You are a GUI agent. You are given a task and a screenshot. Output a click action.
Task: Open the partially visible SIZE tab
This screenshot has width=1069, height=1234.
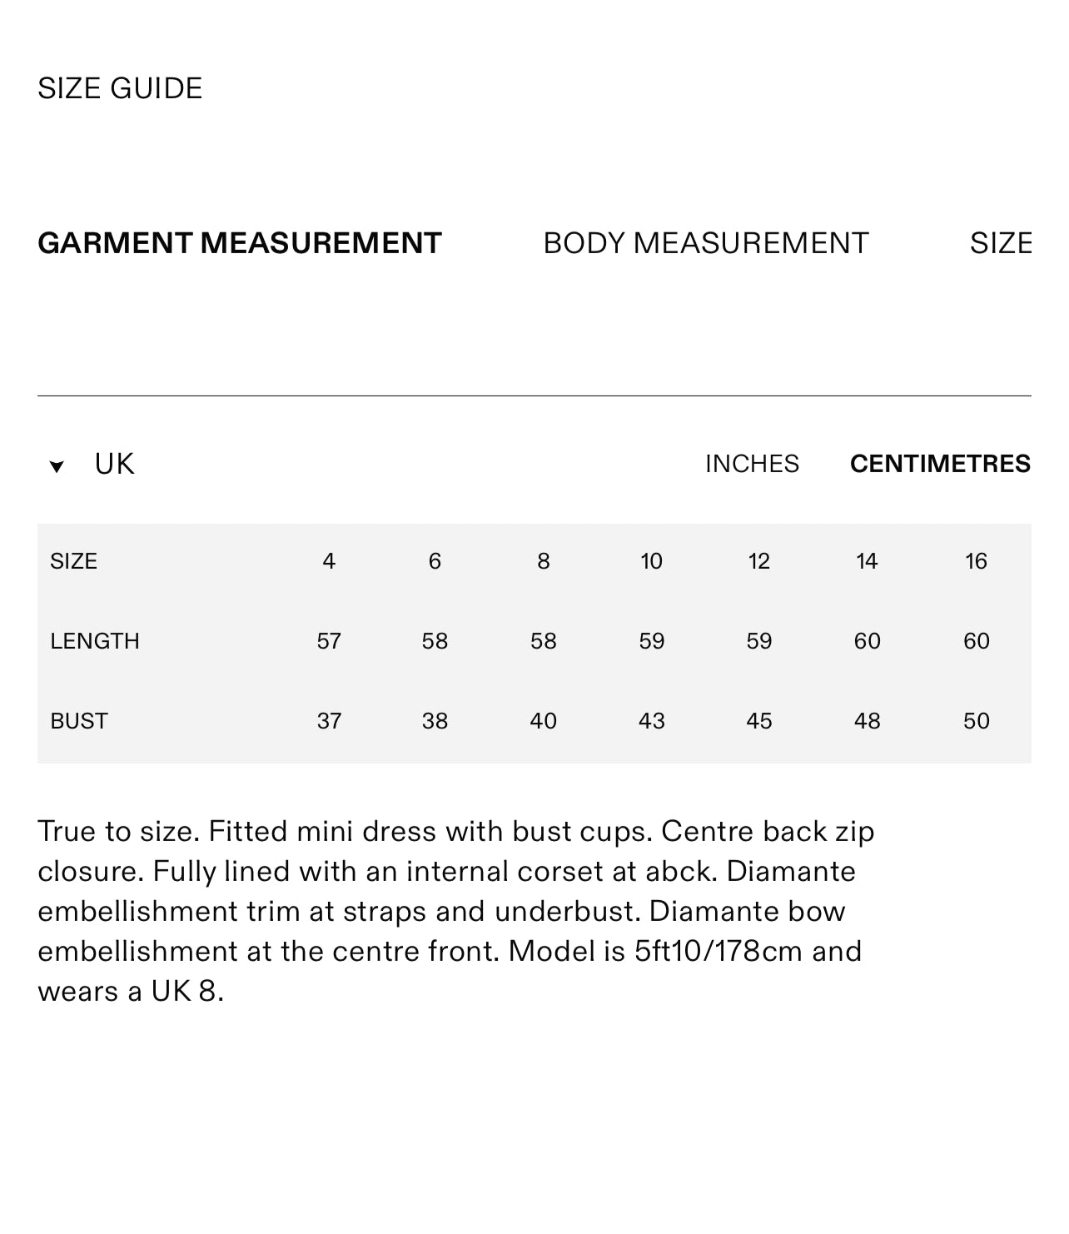(1001, 243)
